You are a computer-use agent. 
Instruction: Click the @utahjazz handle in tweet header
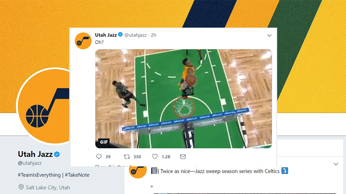tap(135, 35)
